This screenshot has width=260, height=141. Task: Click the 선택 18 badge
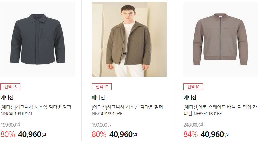[193, 87]
